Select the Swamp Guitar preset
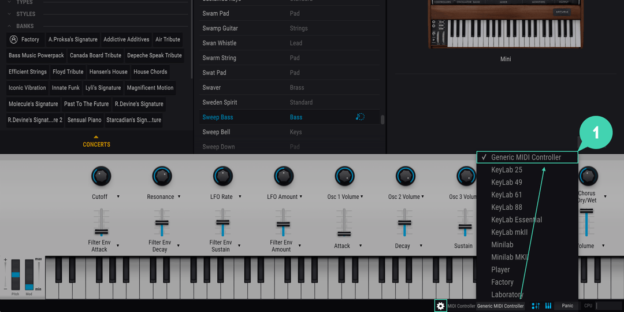This screenshot has width=624, height=312. 289,28
